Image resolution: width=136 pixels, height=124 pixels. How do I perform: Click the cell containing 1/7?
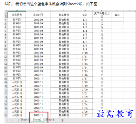coord(85,42)
